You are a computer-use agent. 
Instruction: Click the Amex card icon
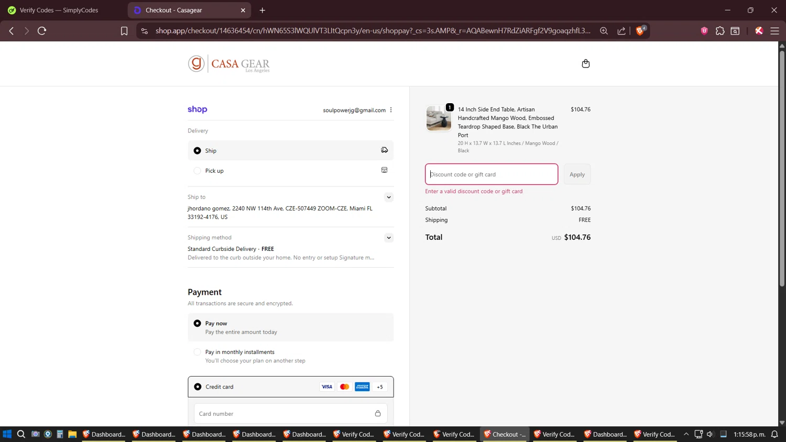362,386
